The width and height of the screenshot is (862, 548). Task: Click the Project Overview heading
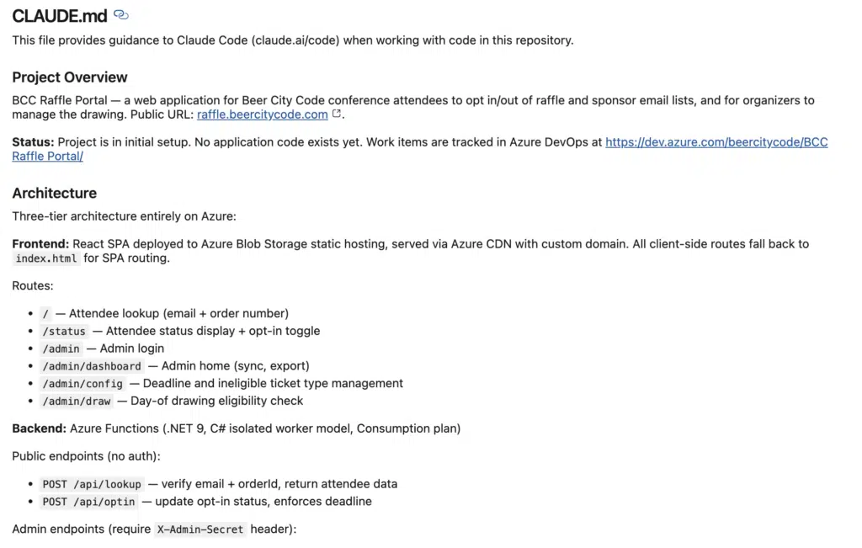point(70,77)
